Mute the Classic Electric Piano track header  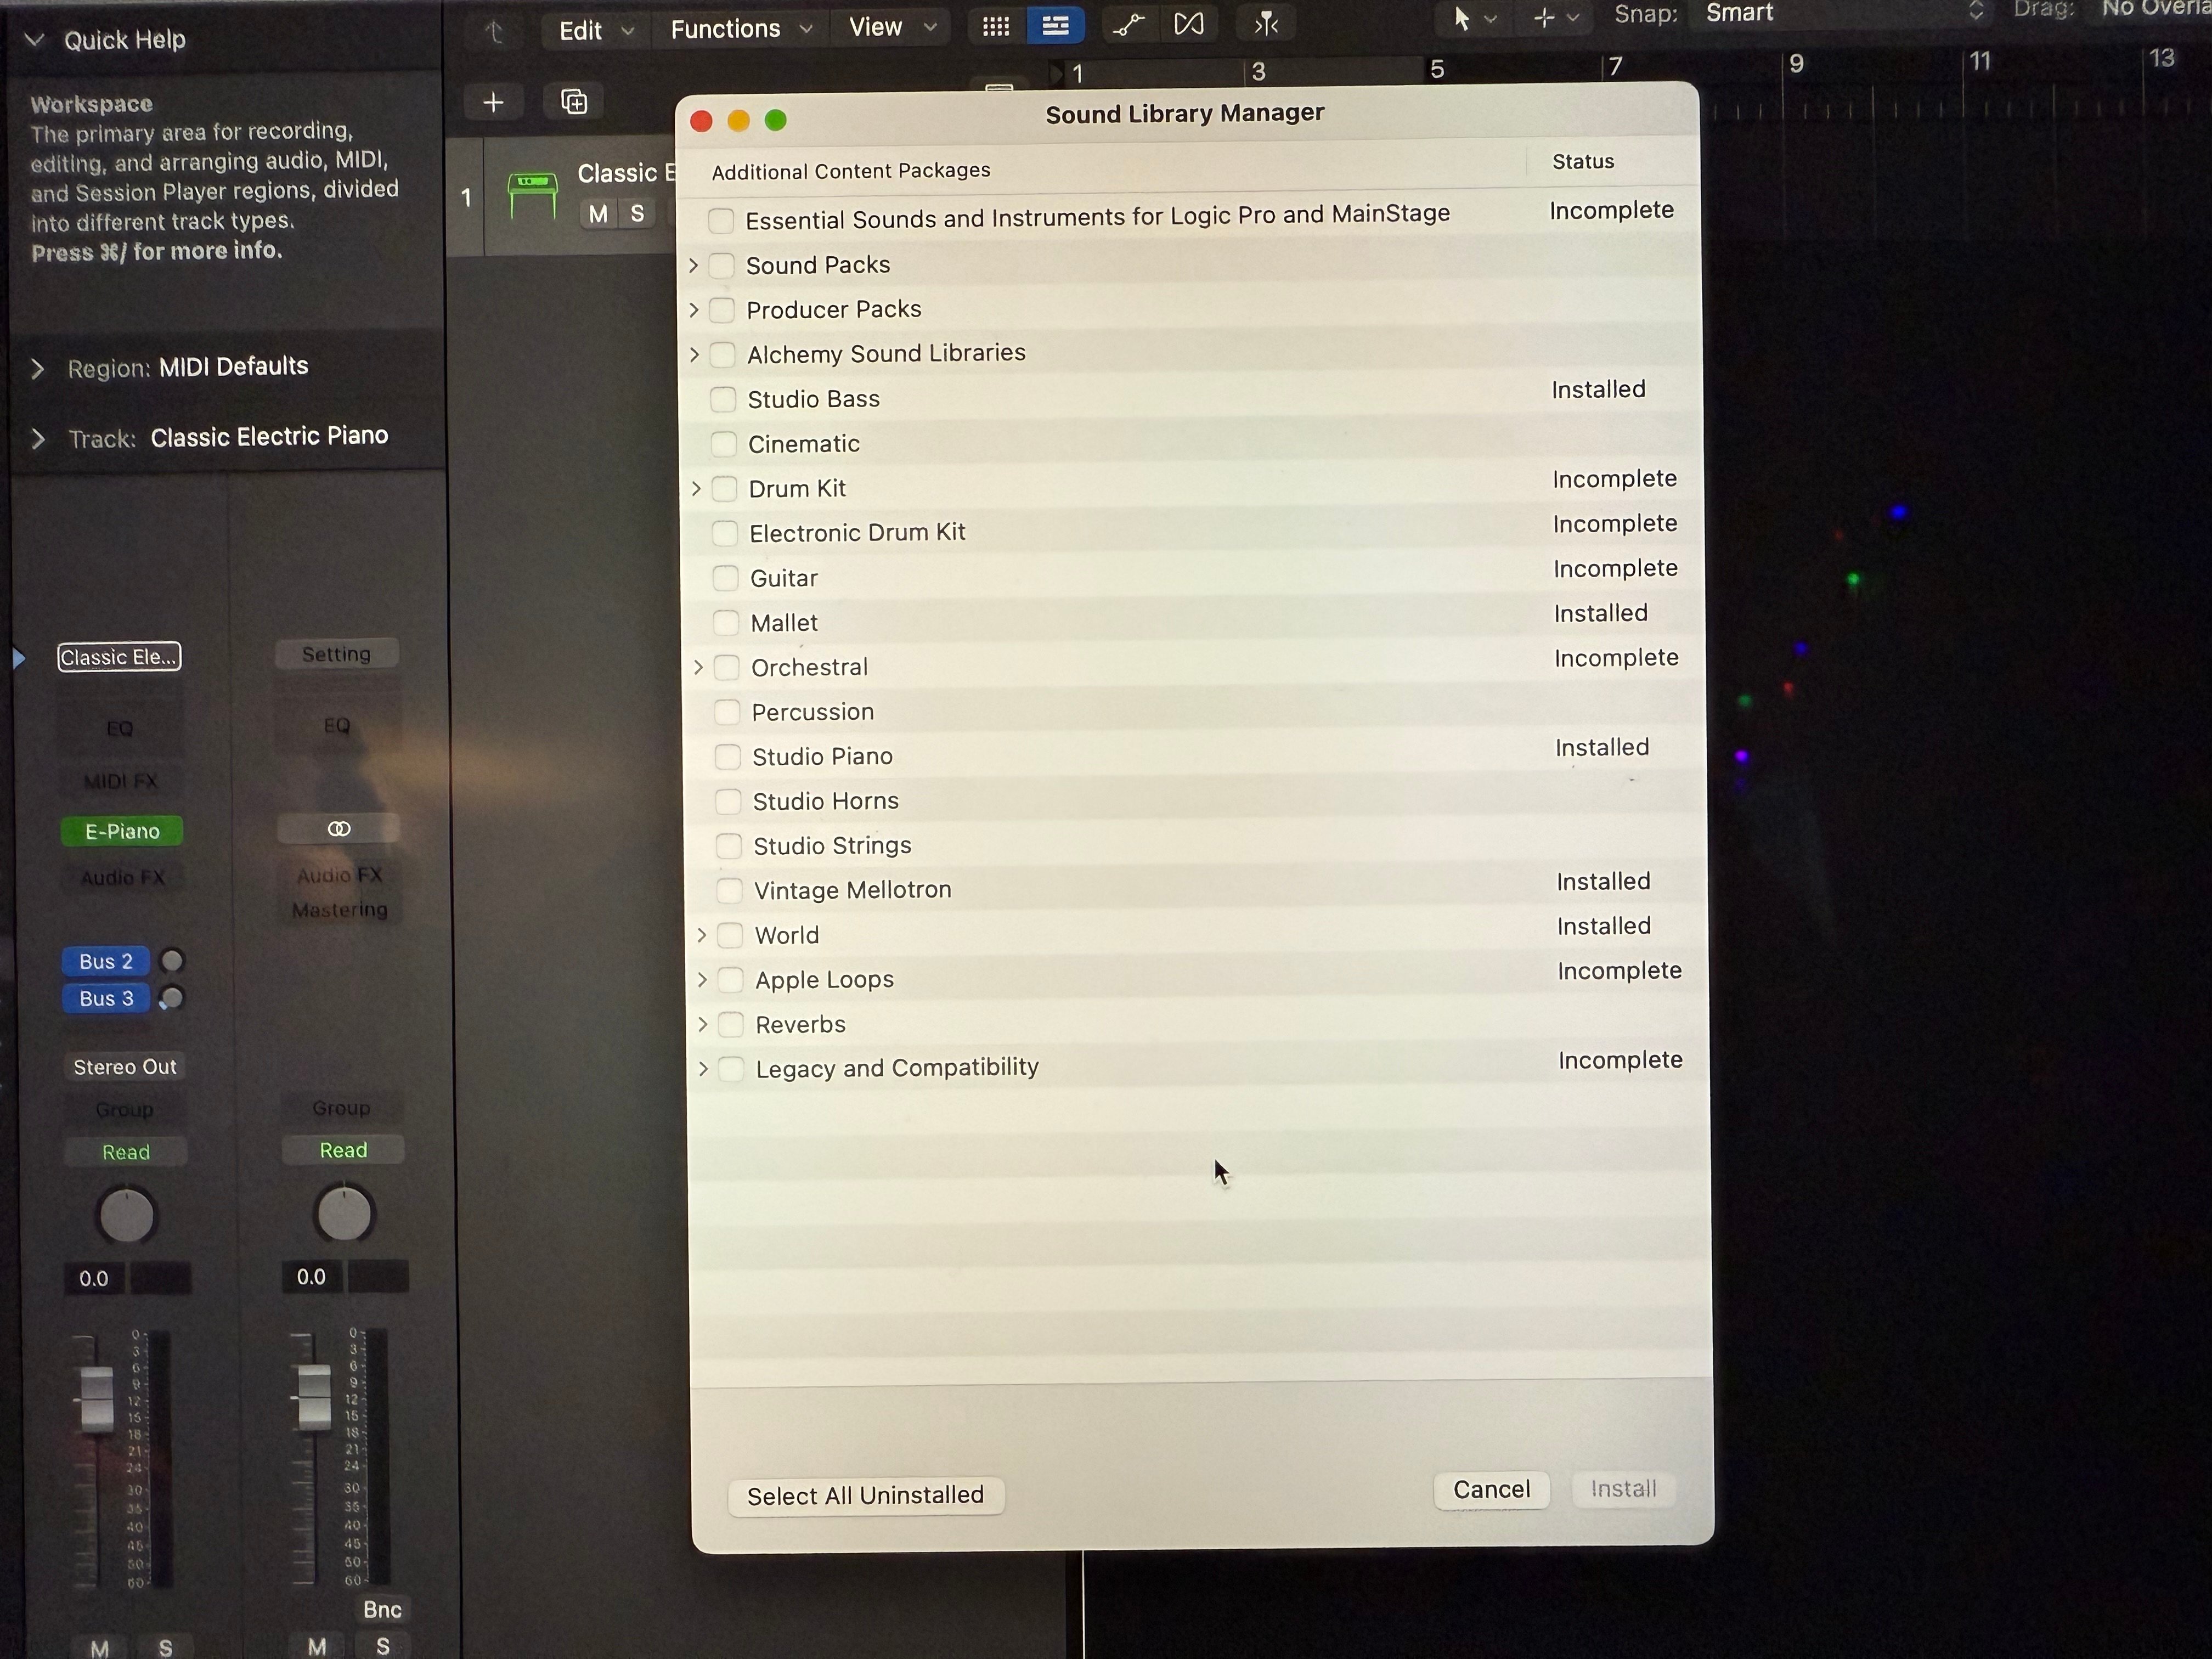point(598,214)
